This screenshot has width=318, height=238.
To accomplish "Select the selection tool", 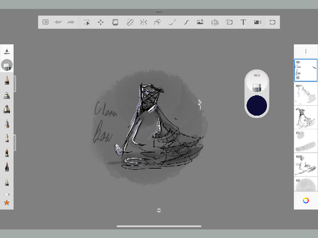I will (x=87, y=22).
